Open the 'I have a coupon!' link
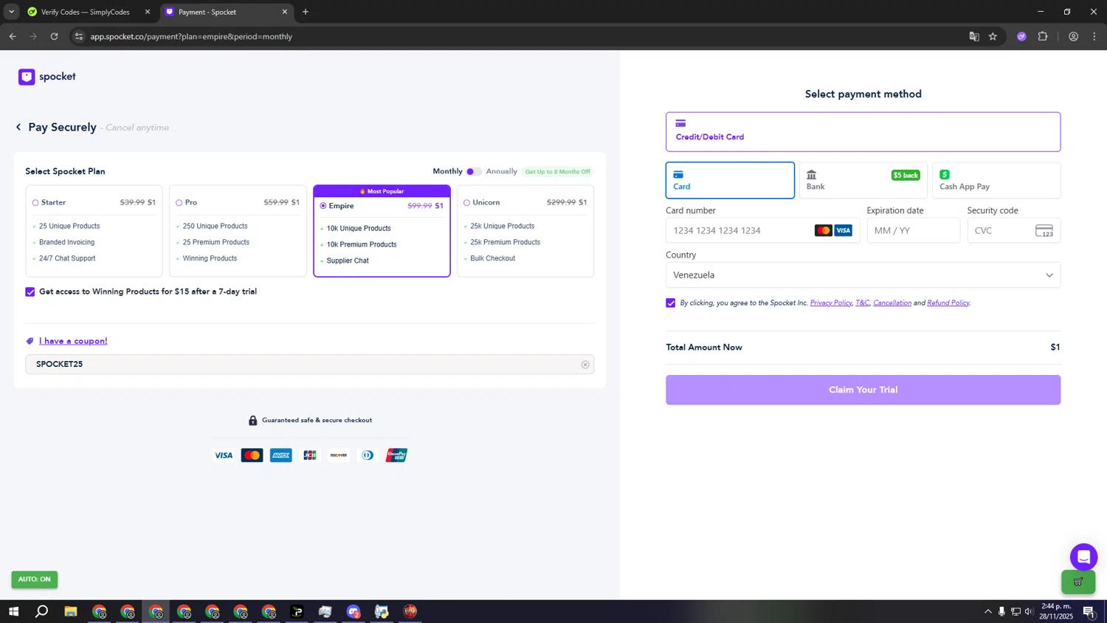The height and width of the screenshot is (623, 1107). 73,341
